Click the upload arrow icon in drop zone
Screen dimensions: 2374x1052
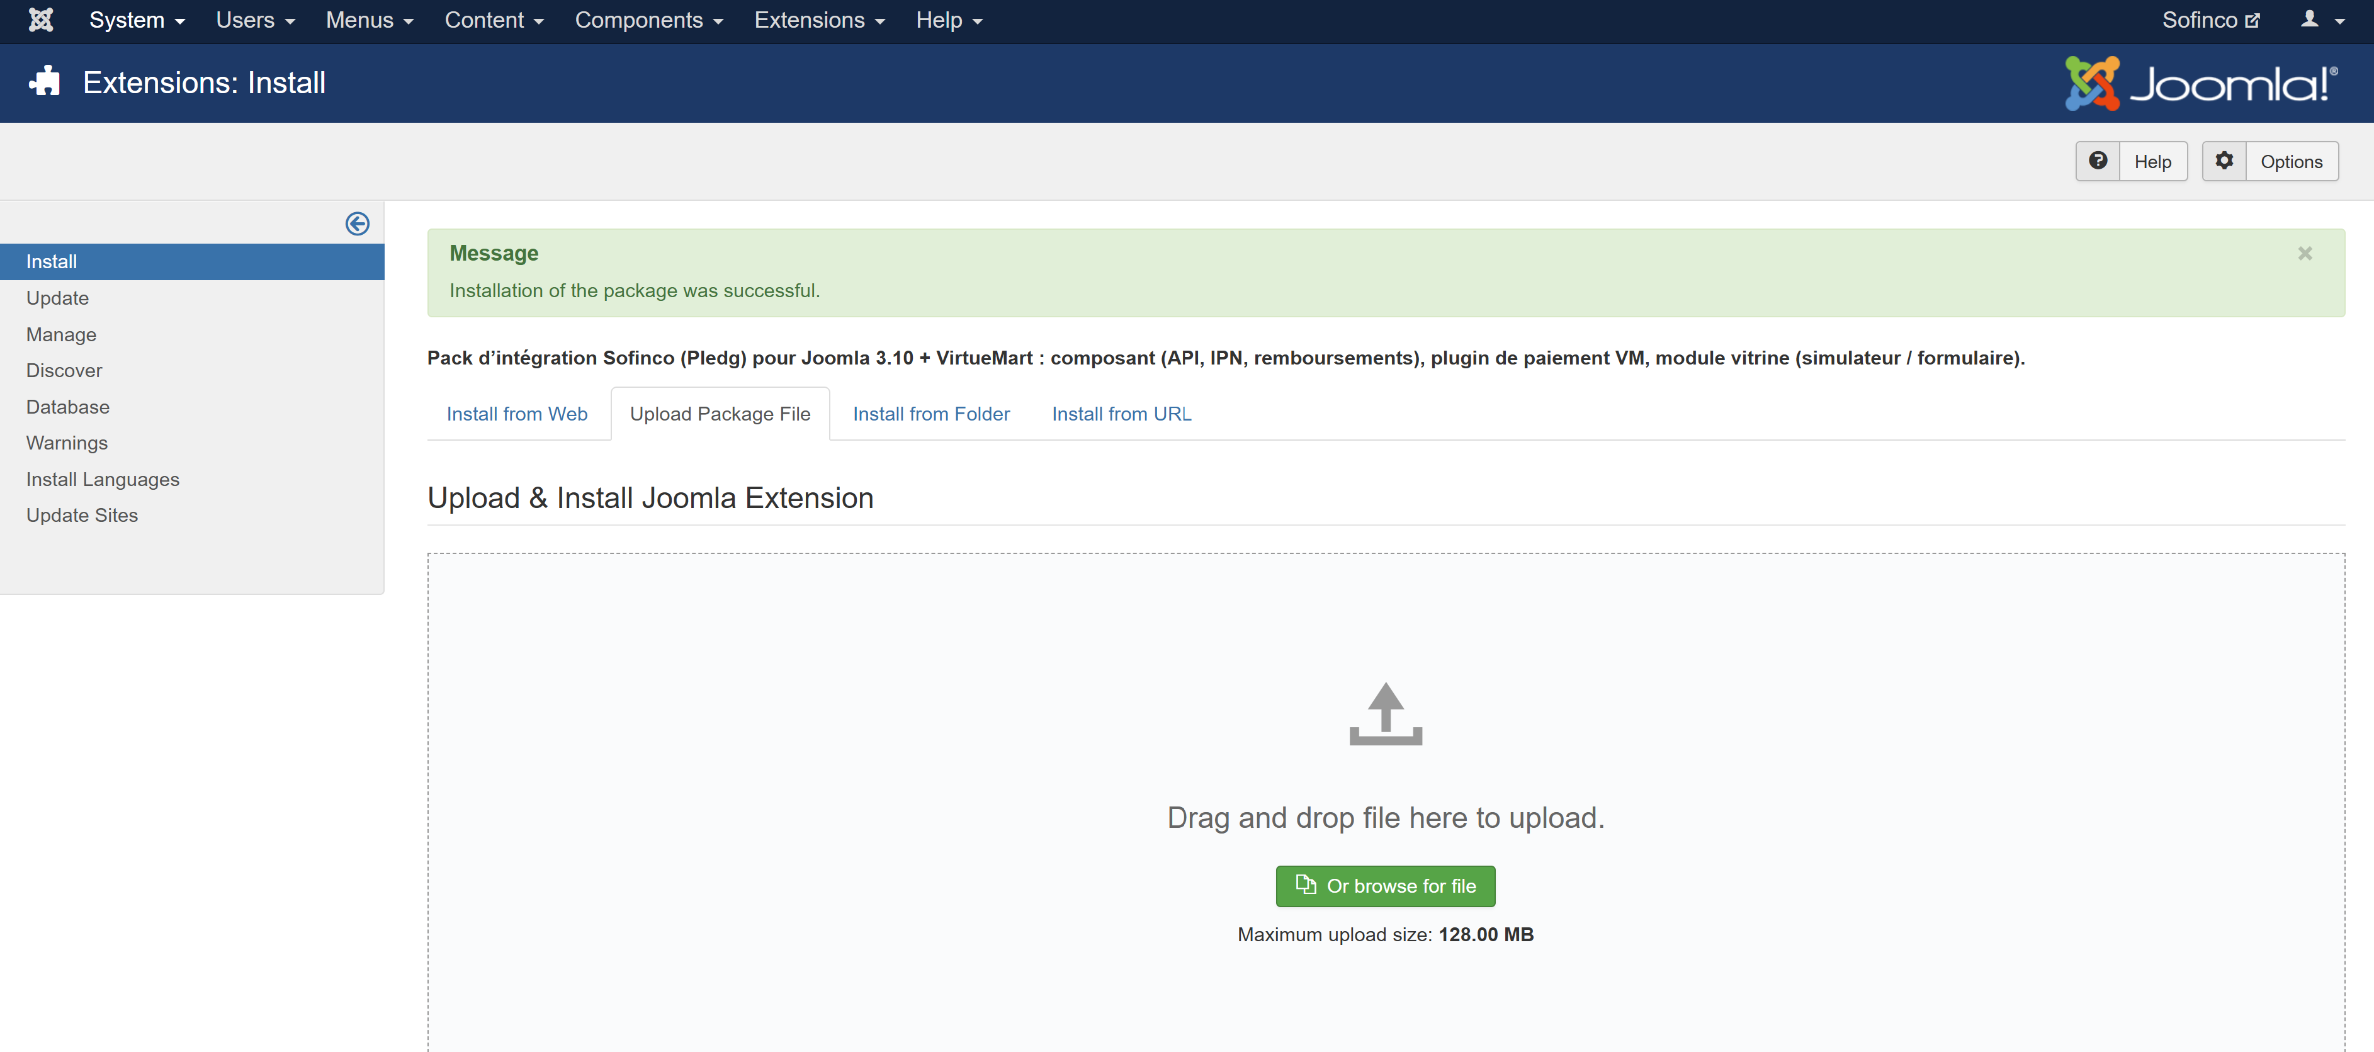click(x=1385, y=714)
